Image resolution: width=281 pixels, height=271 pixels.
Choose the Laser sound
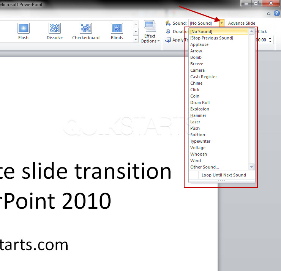[219, 122]
